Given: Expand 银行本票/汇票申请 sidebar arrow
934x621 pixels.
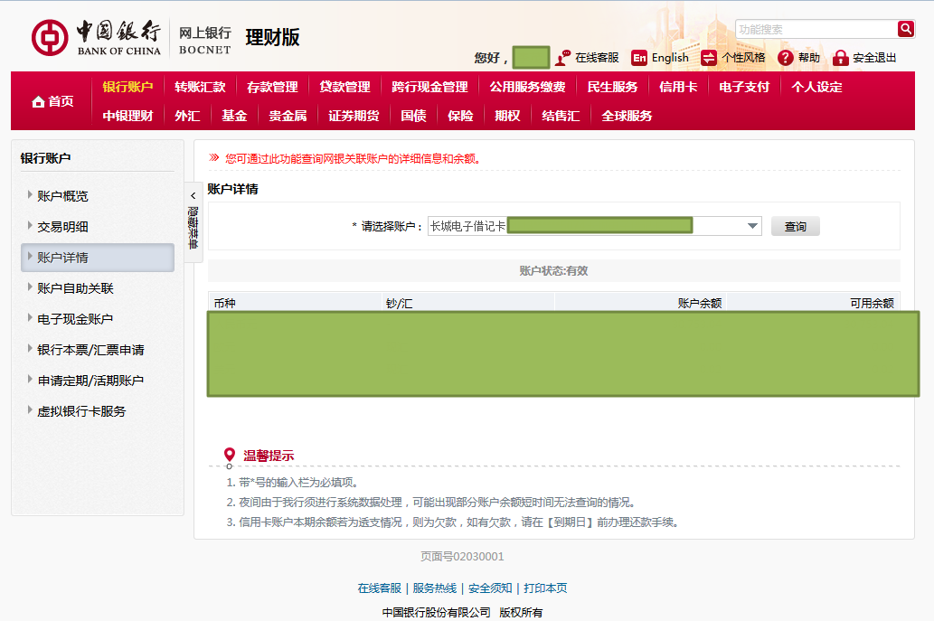Looking at the screenshot, I should click(30, 349).
